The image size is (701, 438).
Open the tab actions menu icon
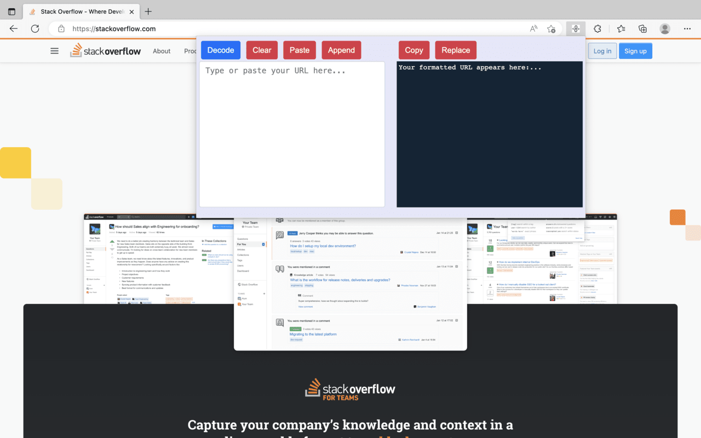[12, 11]
